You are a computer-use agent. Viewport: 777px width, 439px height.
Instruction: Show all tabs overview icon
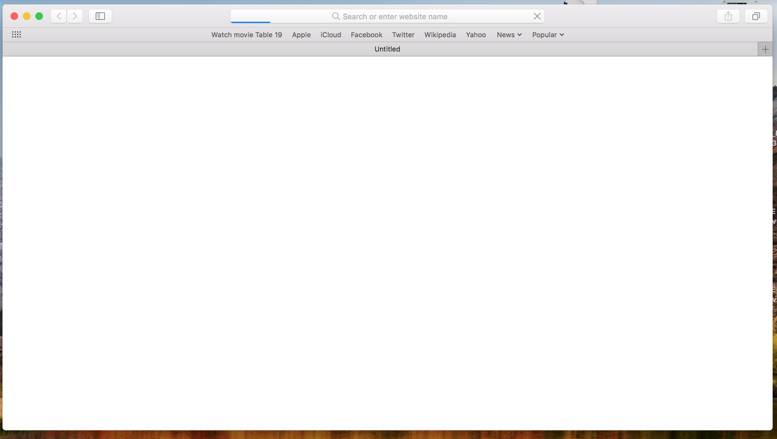click(x=756, y=16)
